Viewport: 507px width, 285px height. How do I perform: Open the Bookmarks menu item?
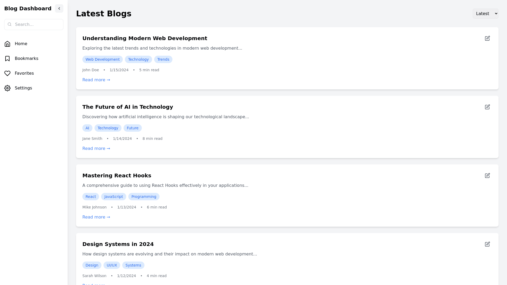point(26,59)
